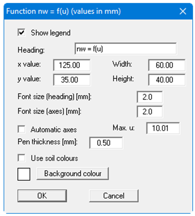Open the Background colour picker button
Screen dimensions: 195x216
pyautogui.click(x=73, y=174)
